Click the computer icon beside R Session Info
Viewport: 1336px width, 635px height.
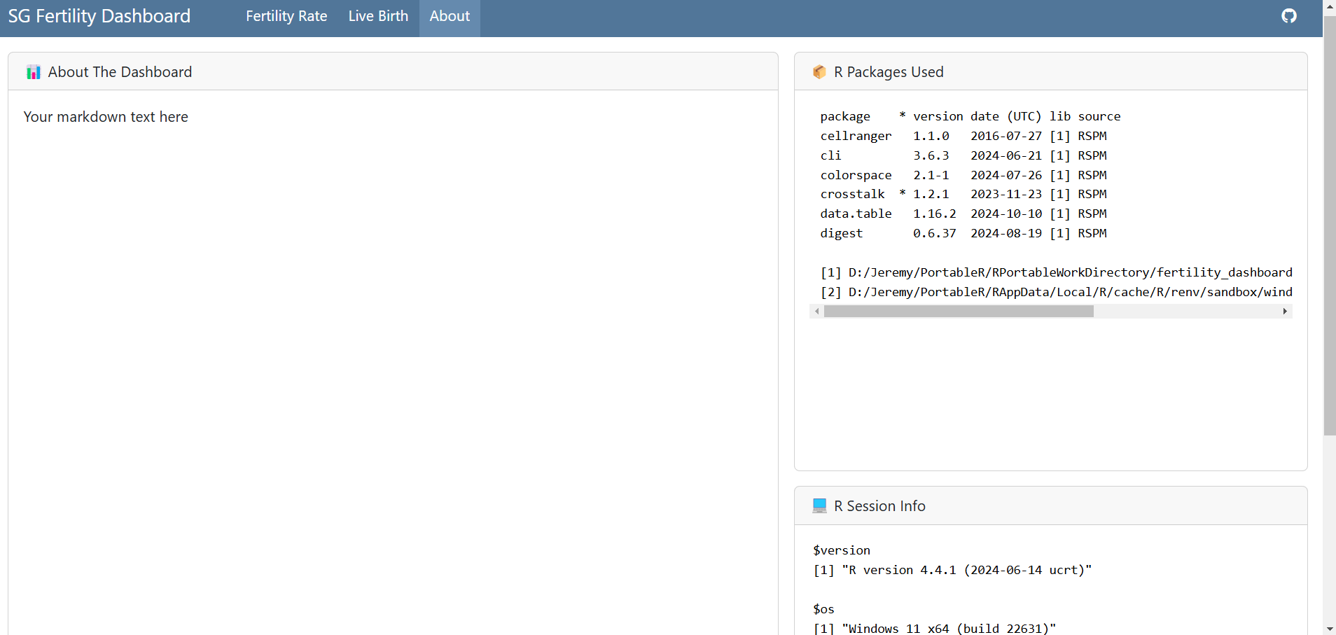click(x=819, y=505)
